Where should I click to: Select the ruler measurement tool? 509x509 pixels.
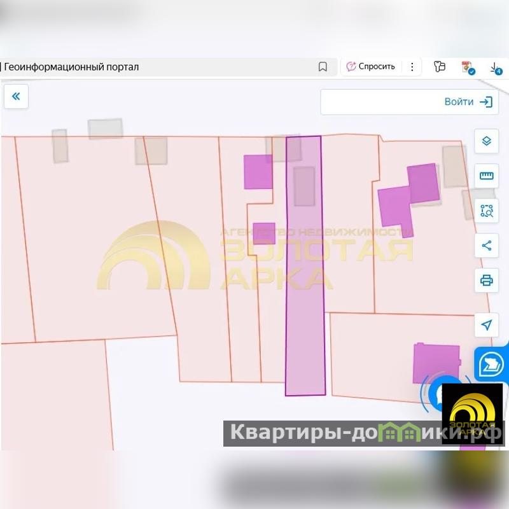[x=487, y=176]
